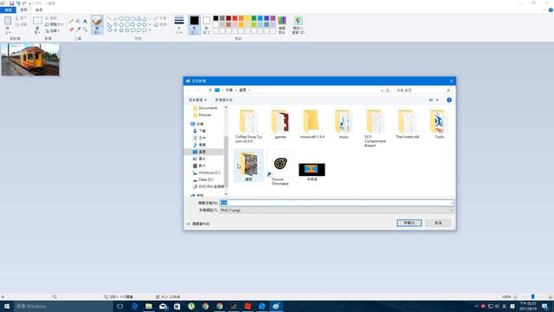Open the quick access toolbar customize arrow

tap(29, 3)
